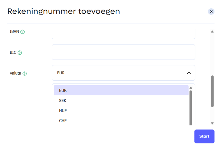Click the IBAN field label

pos(14,32)
